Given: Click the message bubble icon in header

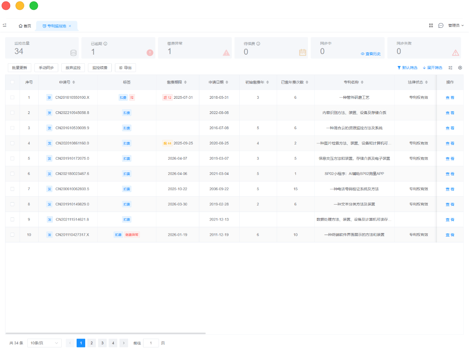Looking at the screenshot, I should tap(440, 25).
